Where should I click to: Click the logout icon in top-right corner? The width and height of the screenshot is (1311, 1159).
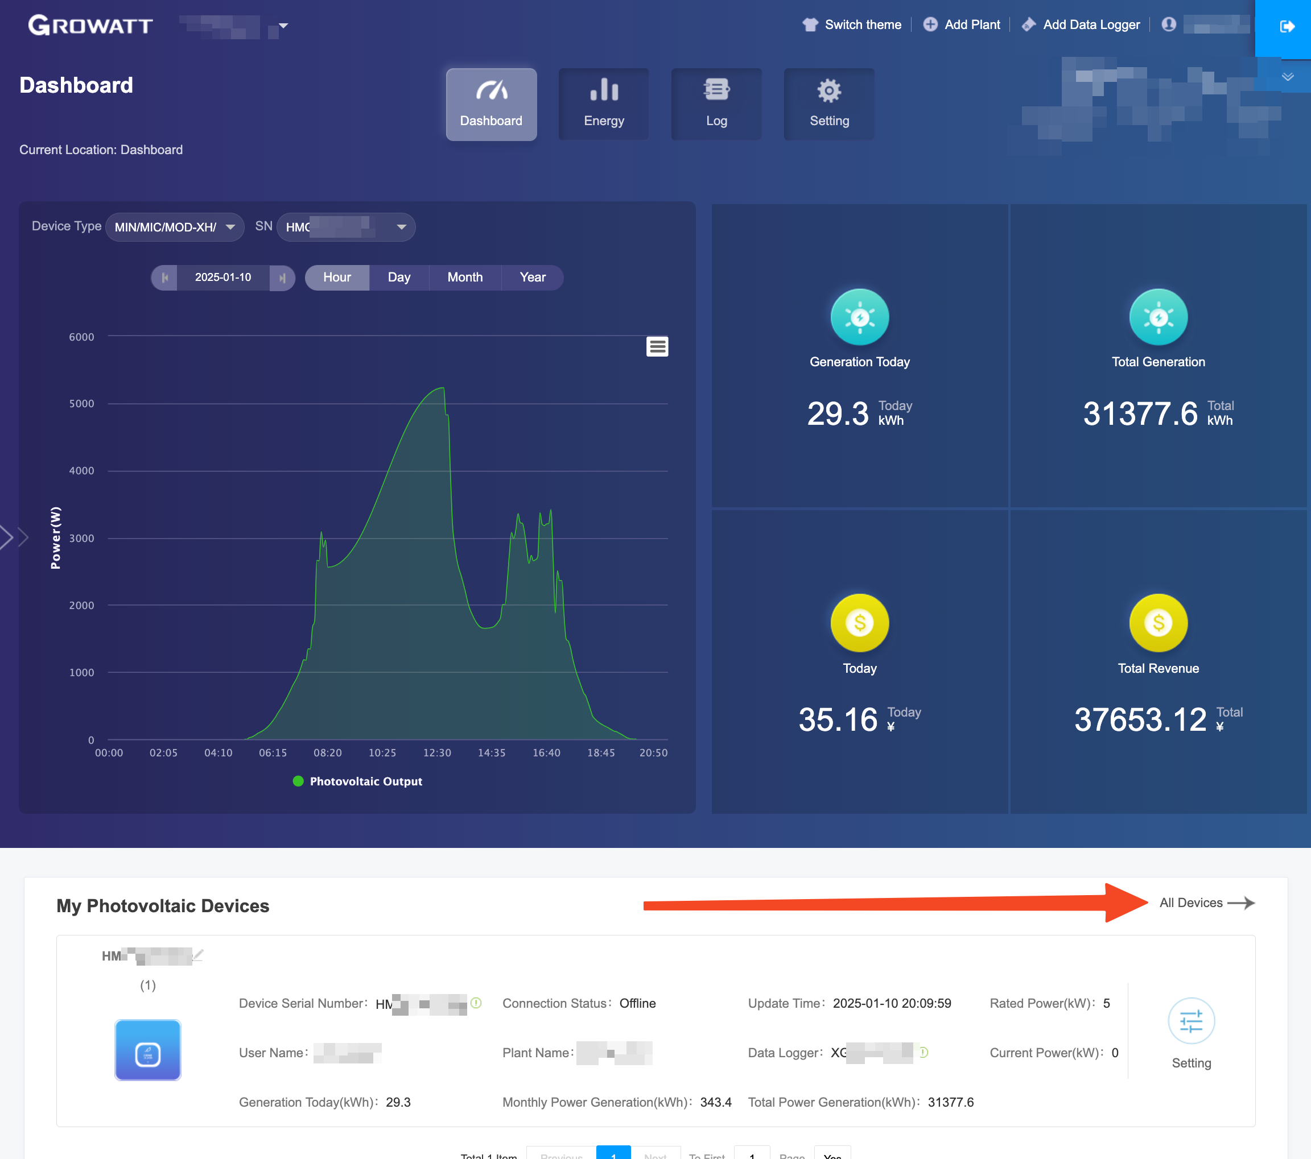pos(1286,26)
